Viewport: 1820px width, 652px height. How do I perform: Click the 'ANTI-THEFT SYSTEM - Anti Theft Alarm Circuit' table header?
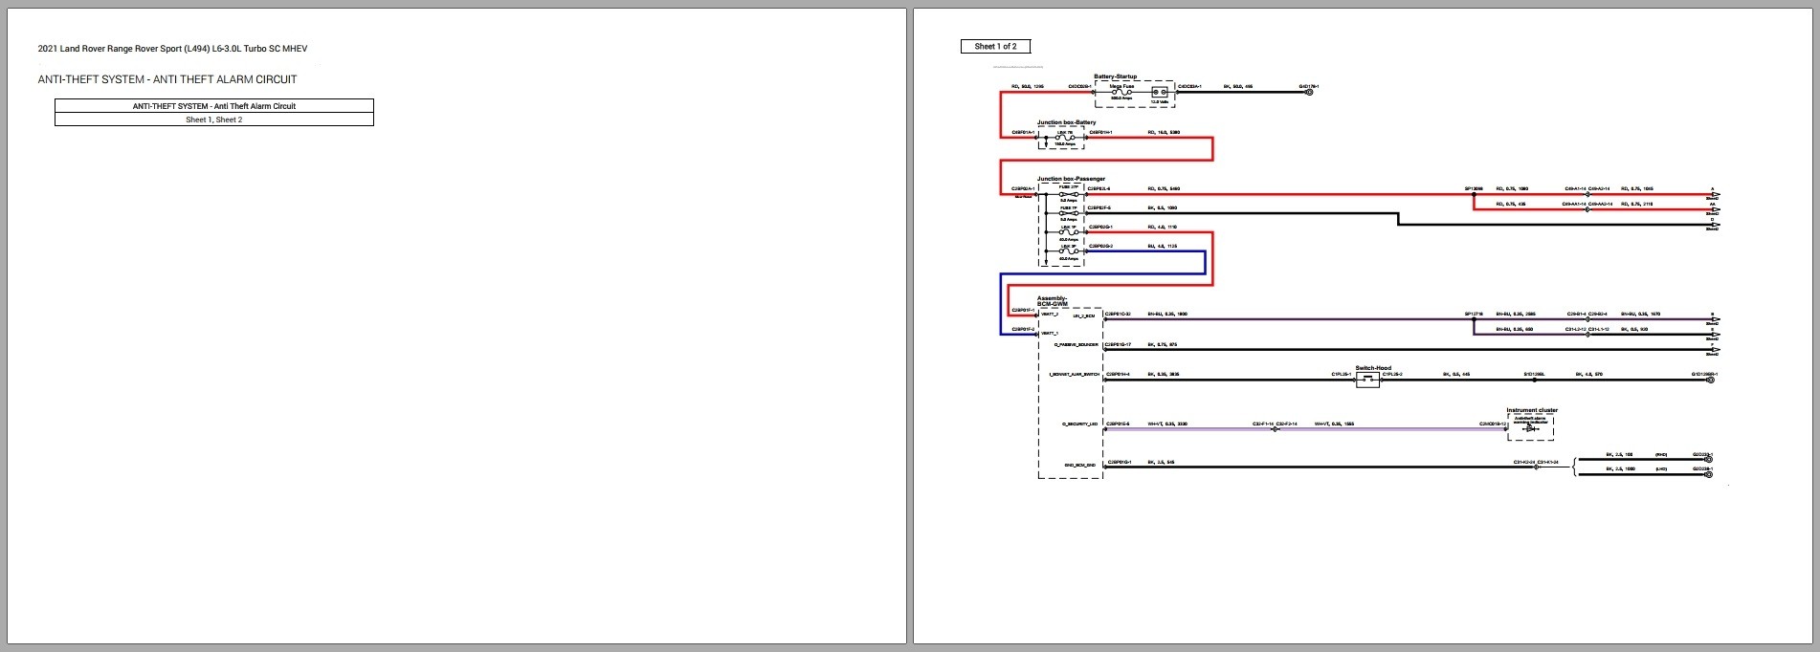coord(214,106)
